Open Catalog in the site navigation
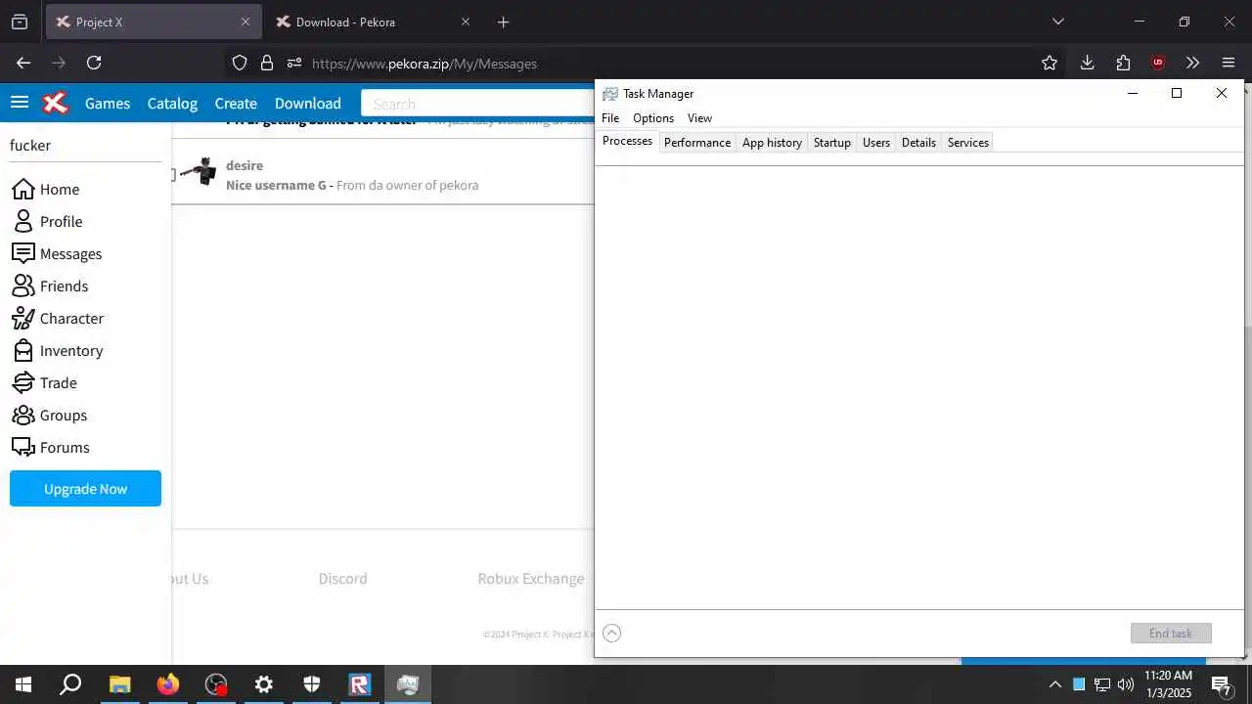Image resolution: width=1252 pixels, height=704 pixels. coord(172,103)
